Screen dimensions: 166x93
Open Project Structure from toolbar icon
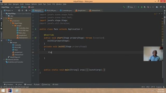click(157, 7)
